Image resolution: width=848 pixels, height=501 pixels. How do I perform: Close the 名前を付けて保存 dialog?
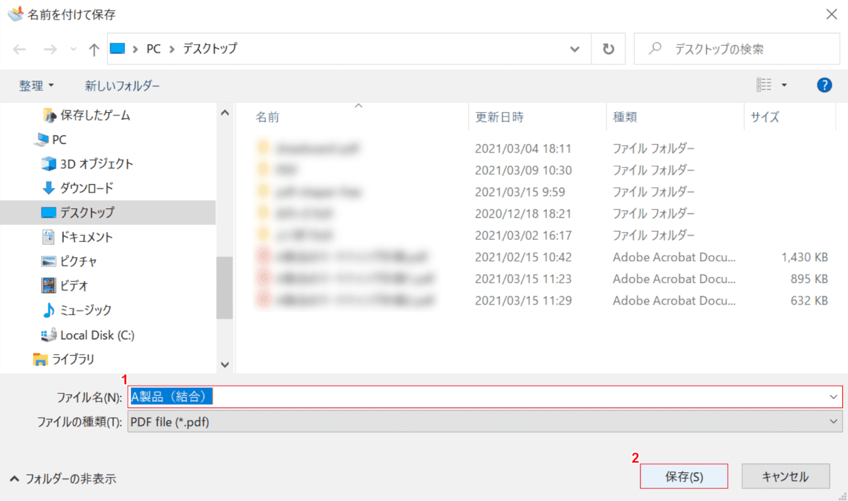tap(832, 14)
